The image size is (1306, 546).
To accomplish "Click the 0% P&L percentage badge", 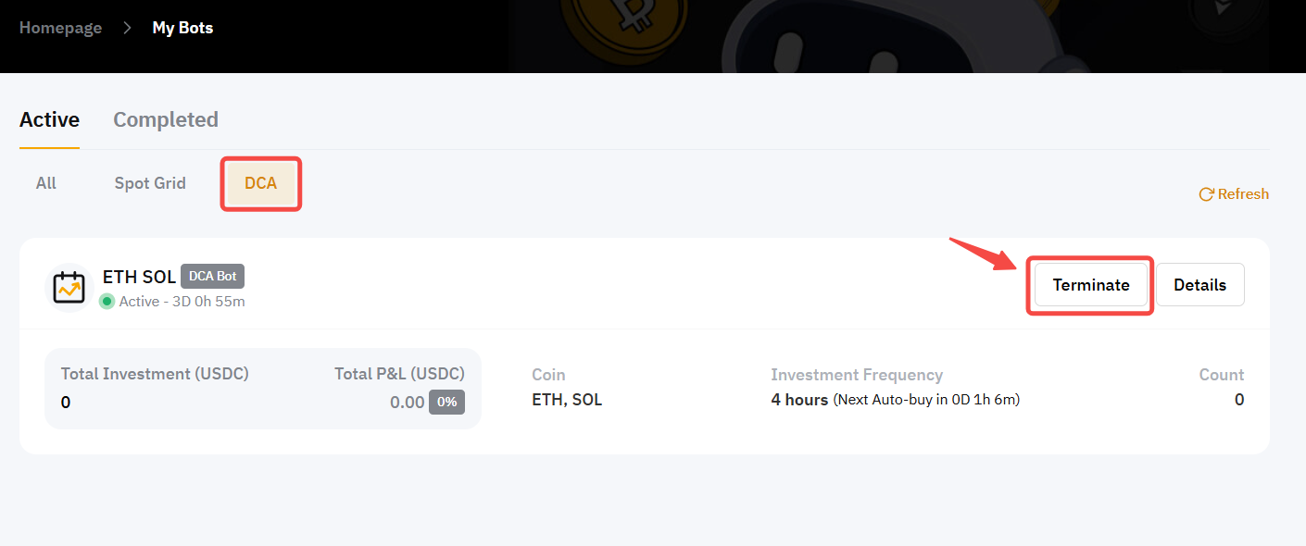I will point(446,402).
